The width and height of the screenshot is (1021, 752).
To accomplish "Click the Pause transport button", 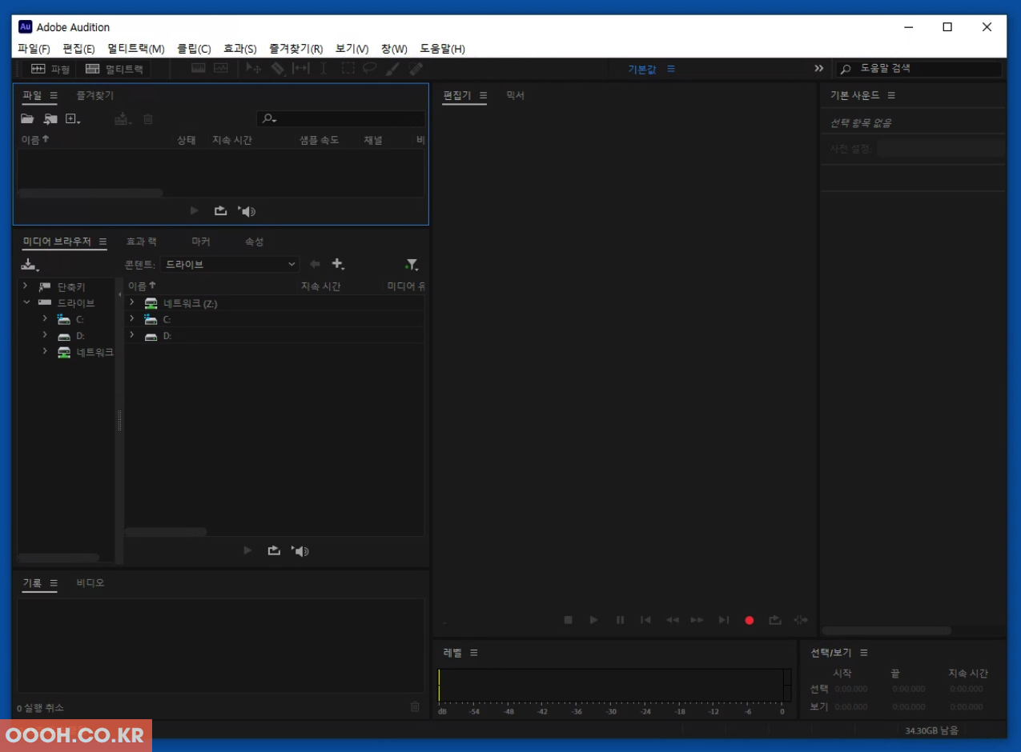I will [x=620, y=620].
